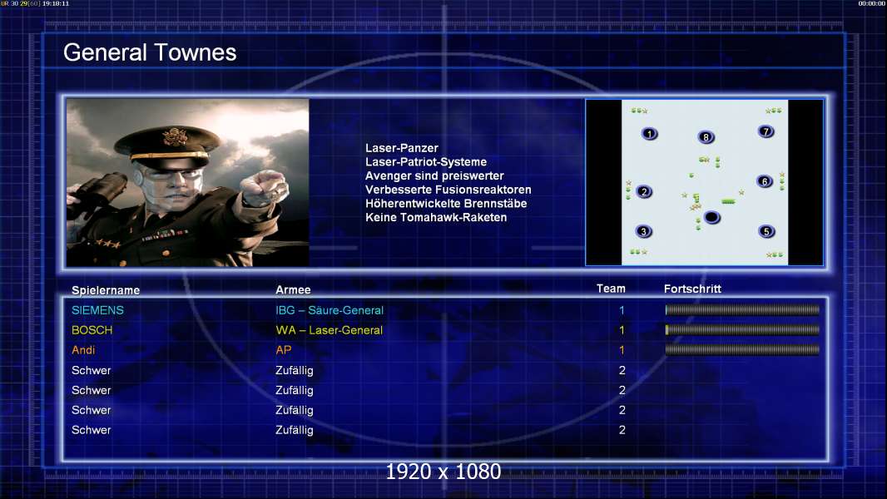Select player name SIEMENS
887x499 pixels.
coord(97,310)
